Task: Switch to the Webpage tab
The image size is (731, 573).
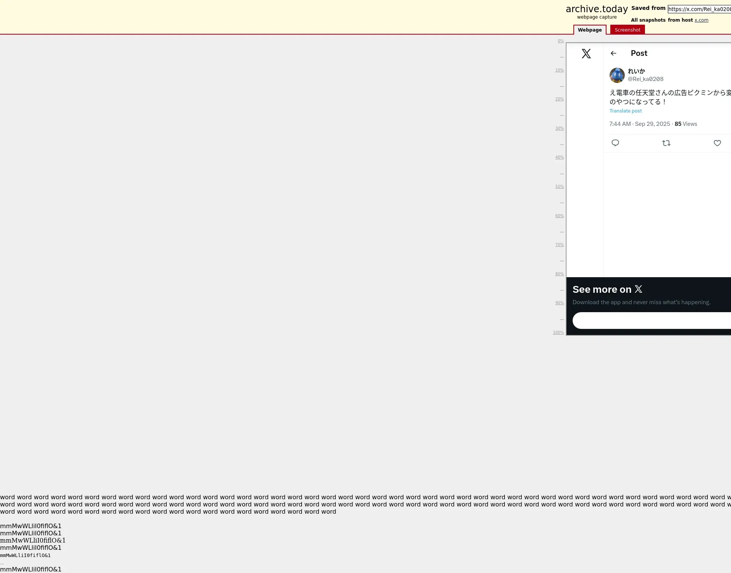Action: point(590,30)
